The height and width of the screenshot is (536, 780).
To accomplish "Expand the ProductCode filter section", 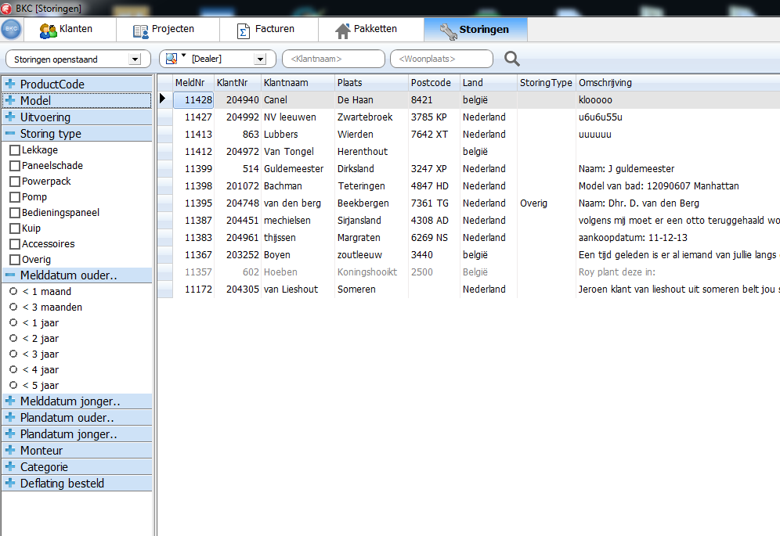I will coord(10,84).
